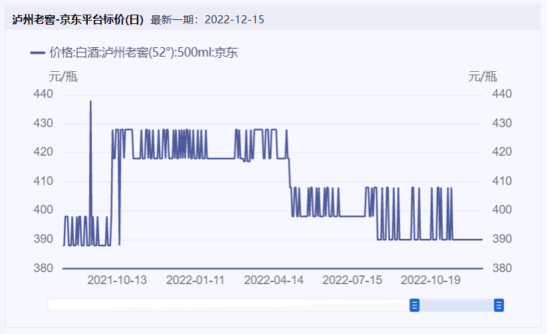Select the 2022-01-11 x-axis date label

195,280
